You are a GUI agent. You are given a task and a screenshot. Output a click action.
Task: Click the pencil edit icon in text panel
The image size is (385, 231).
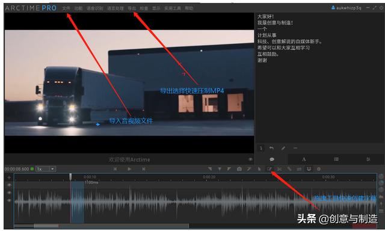[x=283, y=148]
